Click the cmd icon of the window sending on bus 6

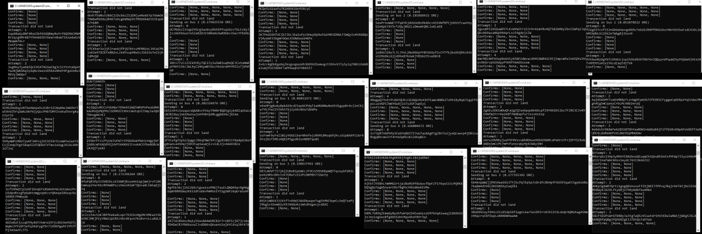[x=373, y=83]
